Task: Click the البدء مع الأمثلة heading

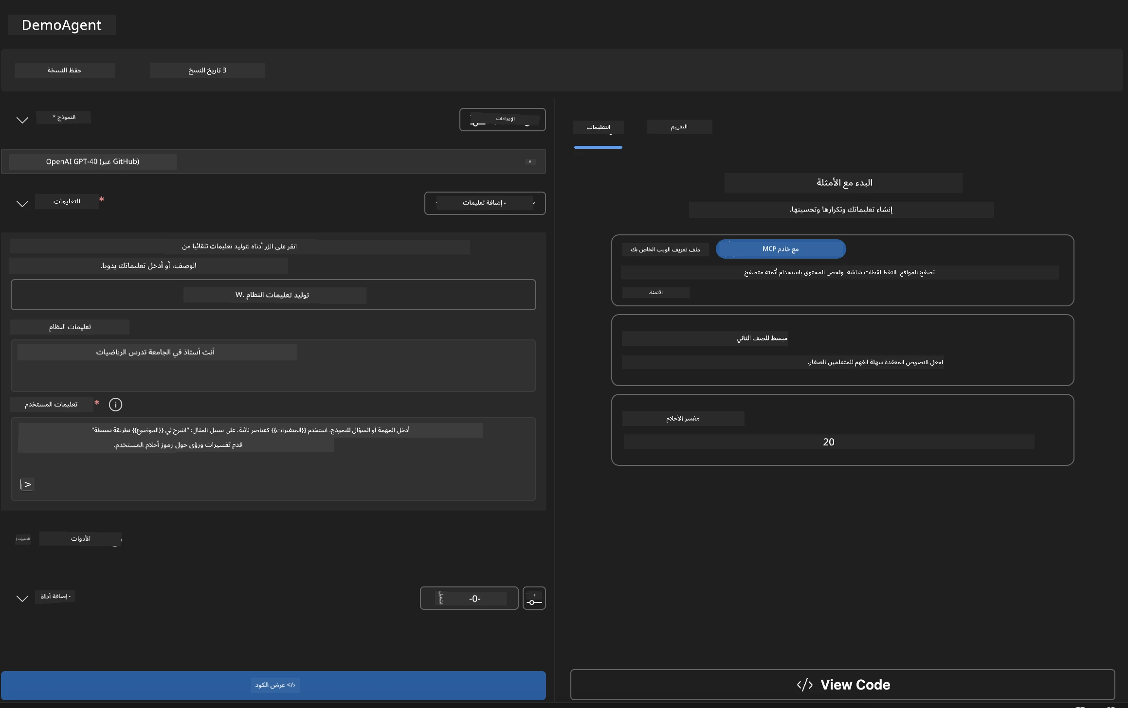Action: pyautogui.click(x=844, y=183)
